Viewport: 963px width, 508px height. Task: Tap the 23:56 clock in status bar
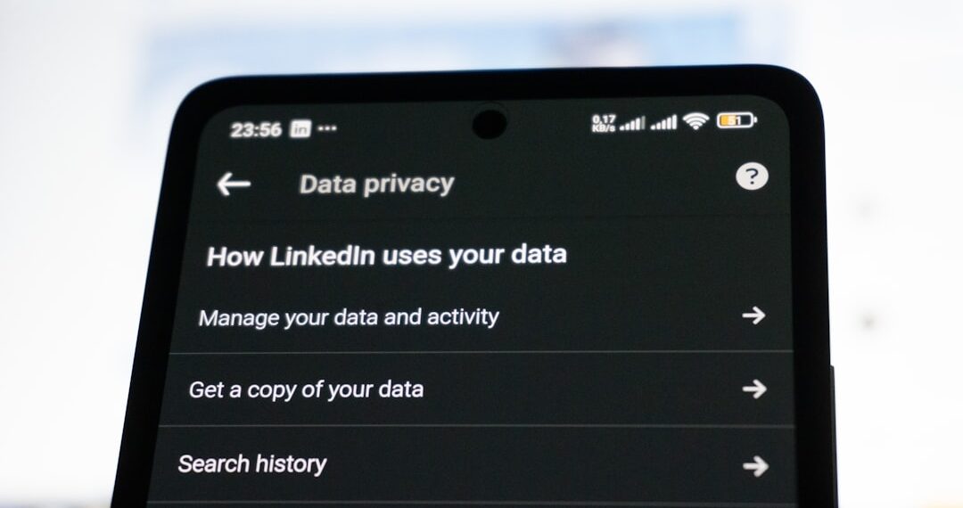256,129
